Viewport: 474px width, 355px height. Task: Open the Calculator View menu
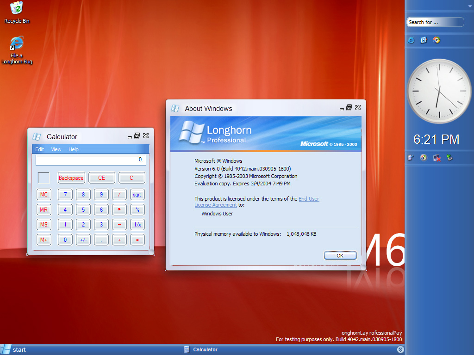pos(56,149)
